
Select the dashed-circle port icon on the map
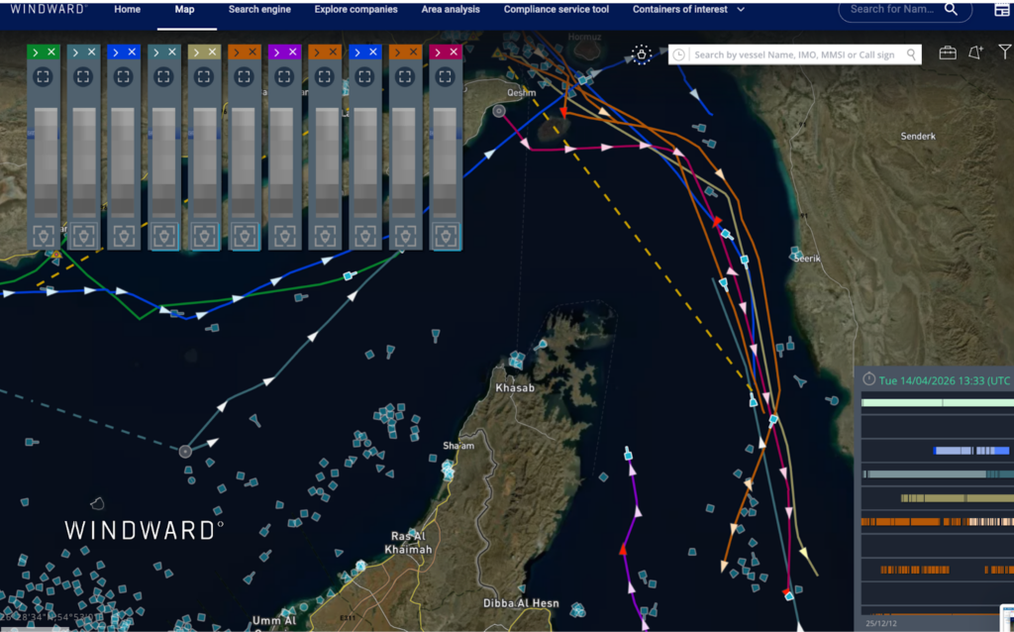click(x=642, y=56)
